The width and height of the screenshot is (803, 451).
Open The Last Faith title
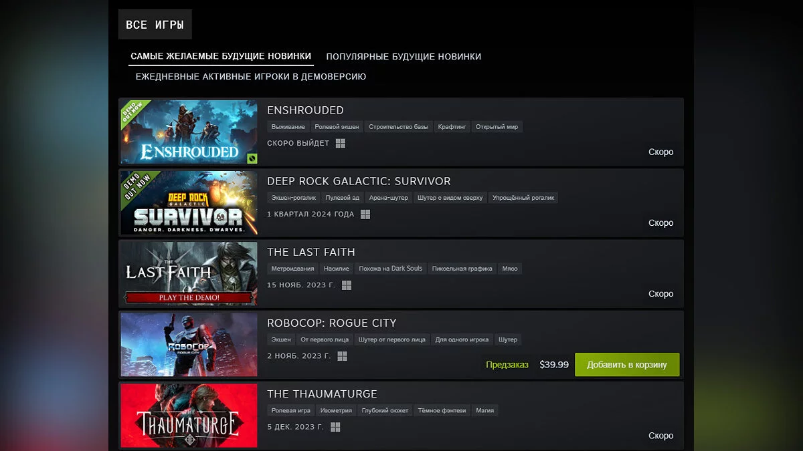pyautogui.click(x=311, y=252)
